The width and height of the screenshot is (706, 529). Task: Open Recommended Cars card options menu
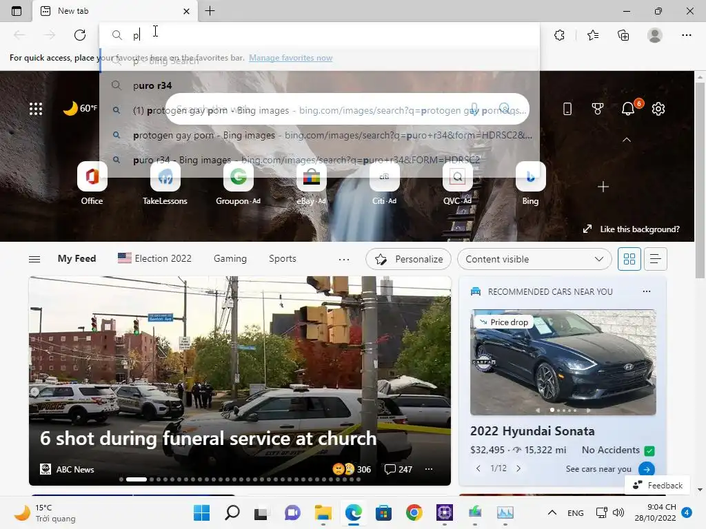point(647,291)
